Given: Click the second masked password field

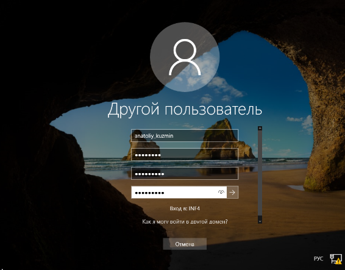Looking at the screenshot, I should (x=184, y=174).
